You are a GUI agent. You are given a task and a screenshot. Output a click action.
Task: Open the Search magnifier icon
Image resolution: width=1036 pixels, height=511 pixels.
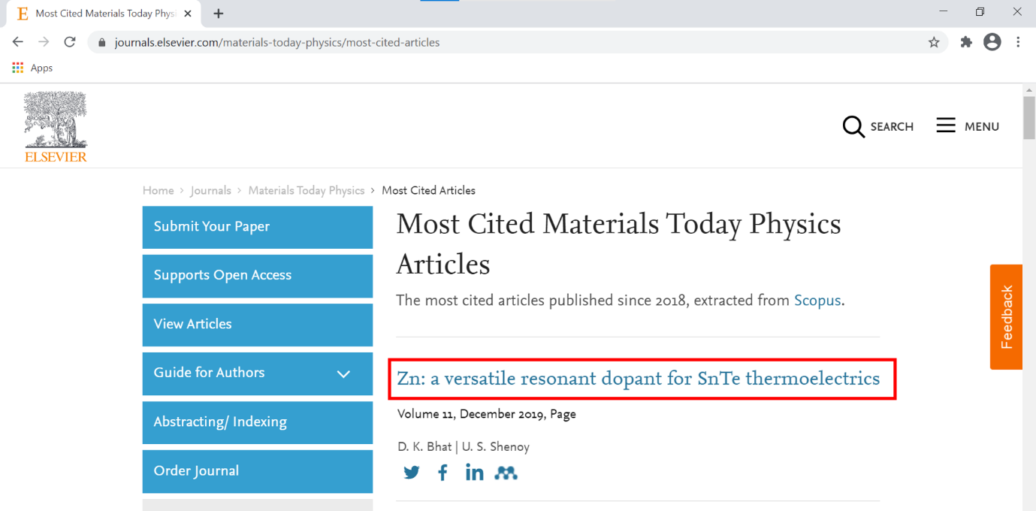853,126
